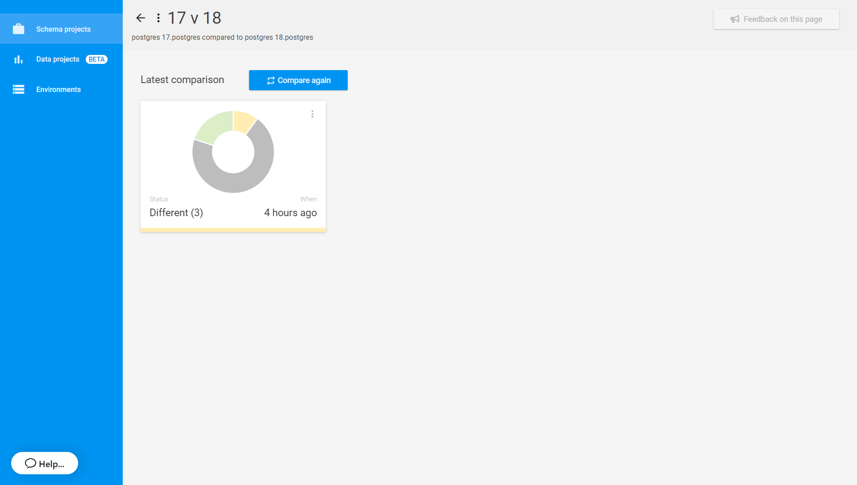Click the compare refresh arrows icon
The image size is (857, 485).
click(x=270, y=80)
